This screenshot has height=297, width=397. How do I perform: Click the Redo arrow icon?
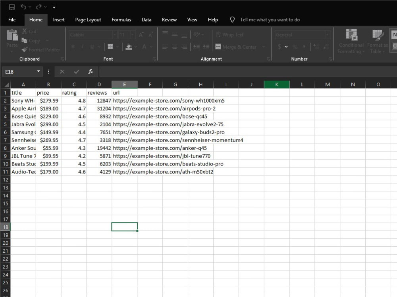coord(39,7)
